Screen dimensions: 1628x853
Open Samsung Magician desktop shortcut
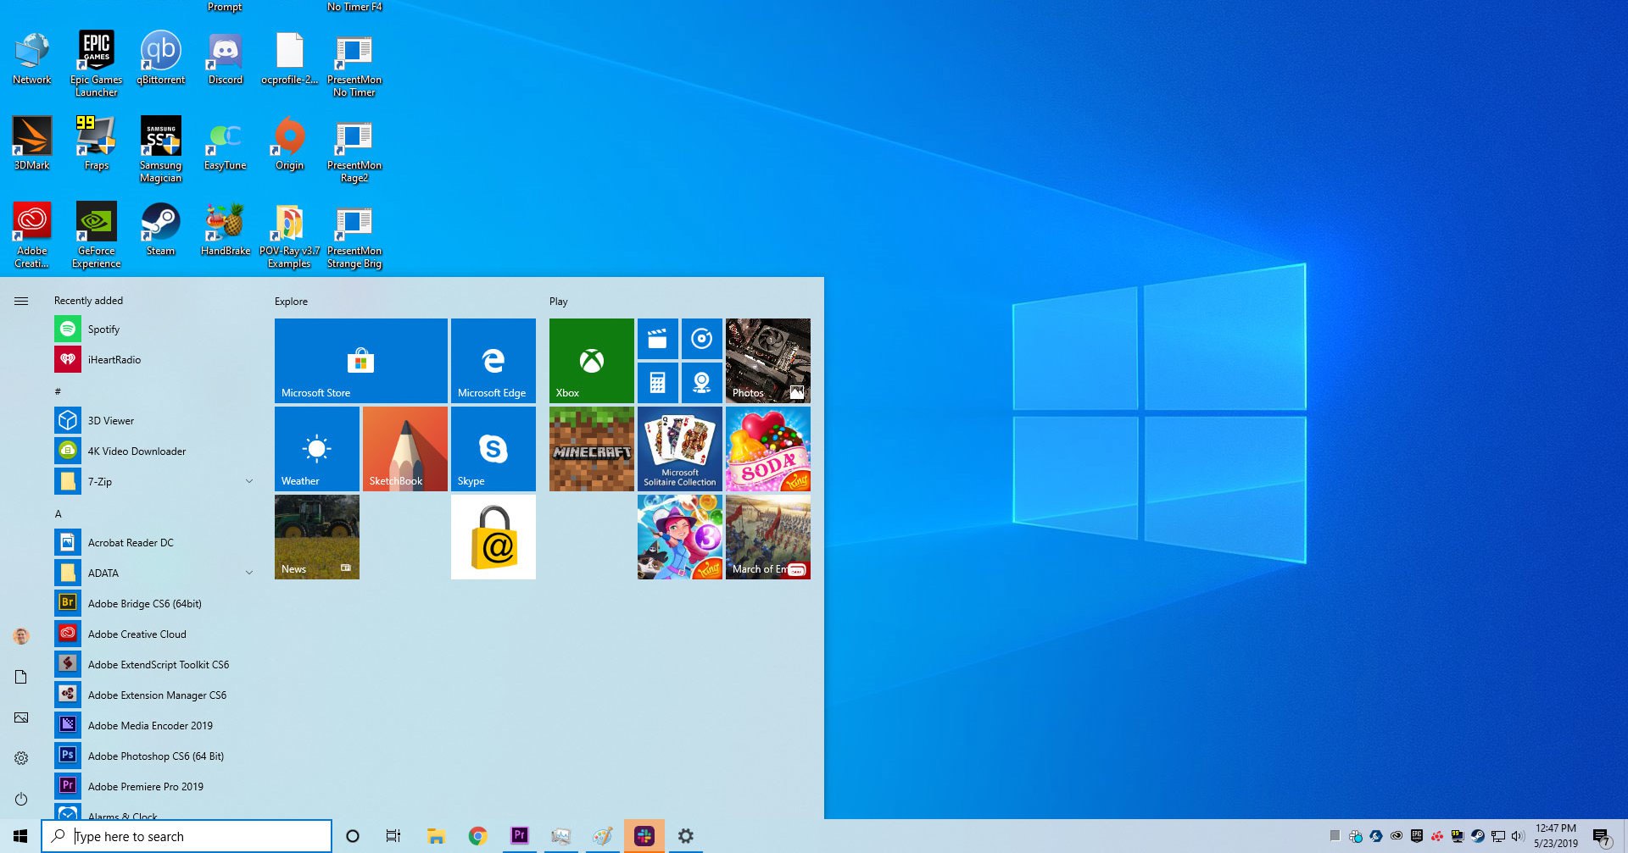coord(160,150)
